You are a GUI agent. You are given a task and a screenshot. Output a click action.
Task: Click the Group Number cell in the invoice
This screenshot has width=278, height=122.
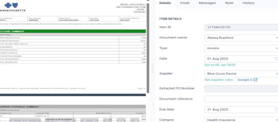[x=43, y=19]
